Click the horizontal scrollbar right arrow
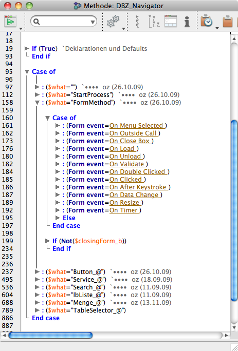Screen dimensions: 238x351 [x=226, y=335]
